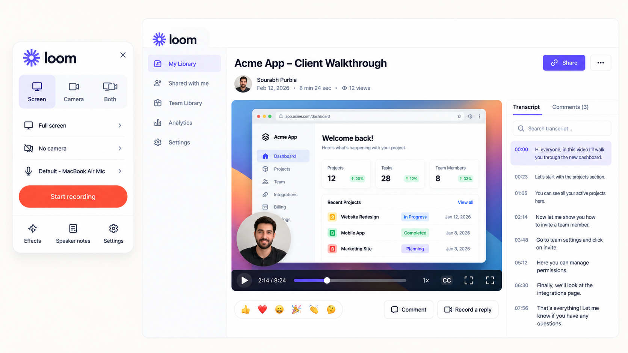628x353 pixels.
Task: Click the play button on video
Action: coord(245,280)
